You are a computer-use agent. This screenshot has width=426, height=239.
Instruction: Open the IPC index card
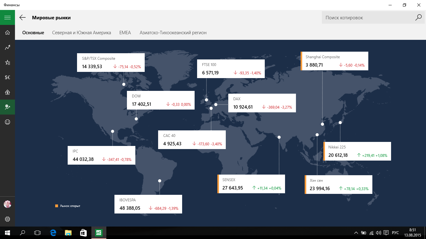(101, 155)
